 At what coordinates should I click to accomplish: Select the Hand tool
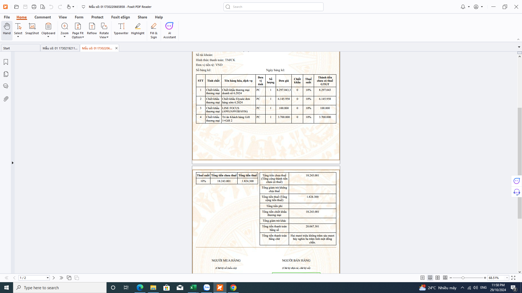(x=7, y=29)
